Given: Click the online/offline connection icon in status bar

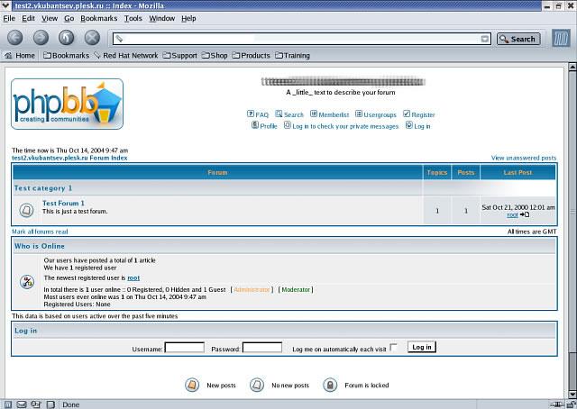Looking at the screenshot, I should click(x=557, y=404).
